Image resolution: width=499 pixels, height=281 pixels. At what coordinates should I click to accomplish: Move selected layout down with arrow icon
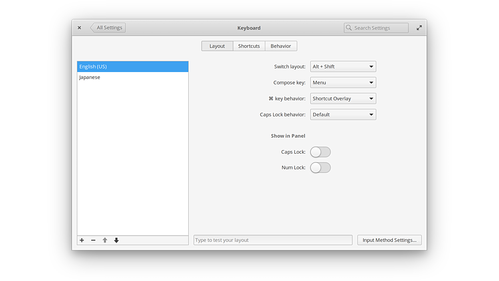point(116,240)
